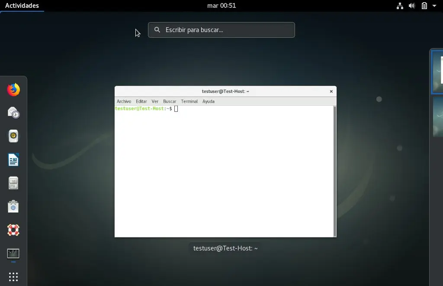Image resolution: width=443 pixels, height=286 pixels.
Task: Click the wired network status icon
Action: click(x=400, y=6)
